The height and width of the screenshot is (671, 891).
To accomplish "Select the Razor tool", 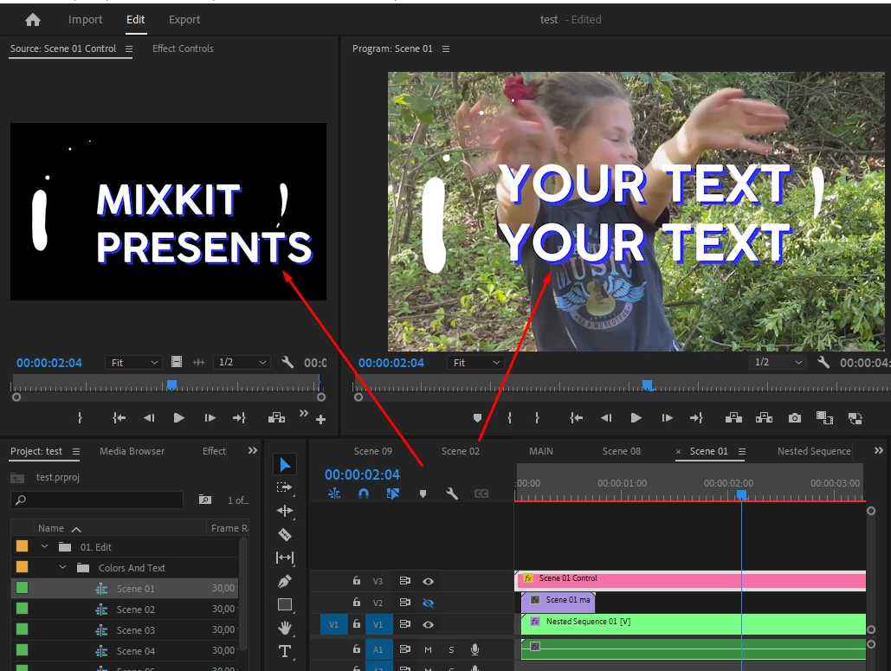I will pyautogui.click(x=285, y=534).
